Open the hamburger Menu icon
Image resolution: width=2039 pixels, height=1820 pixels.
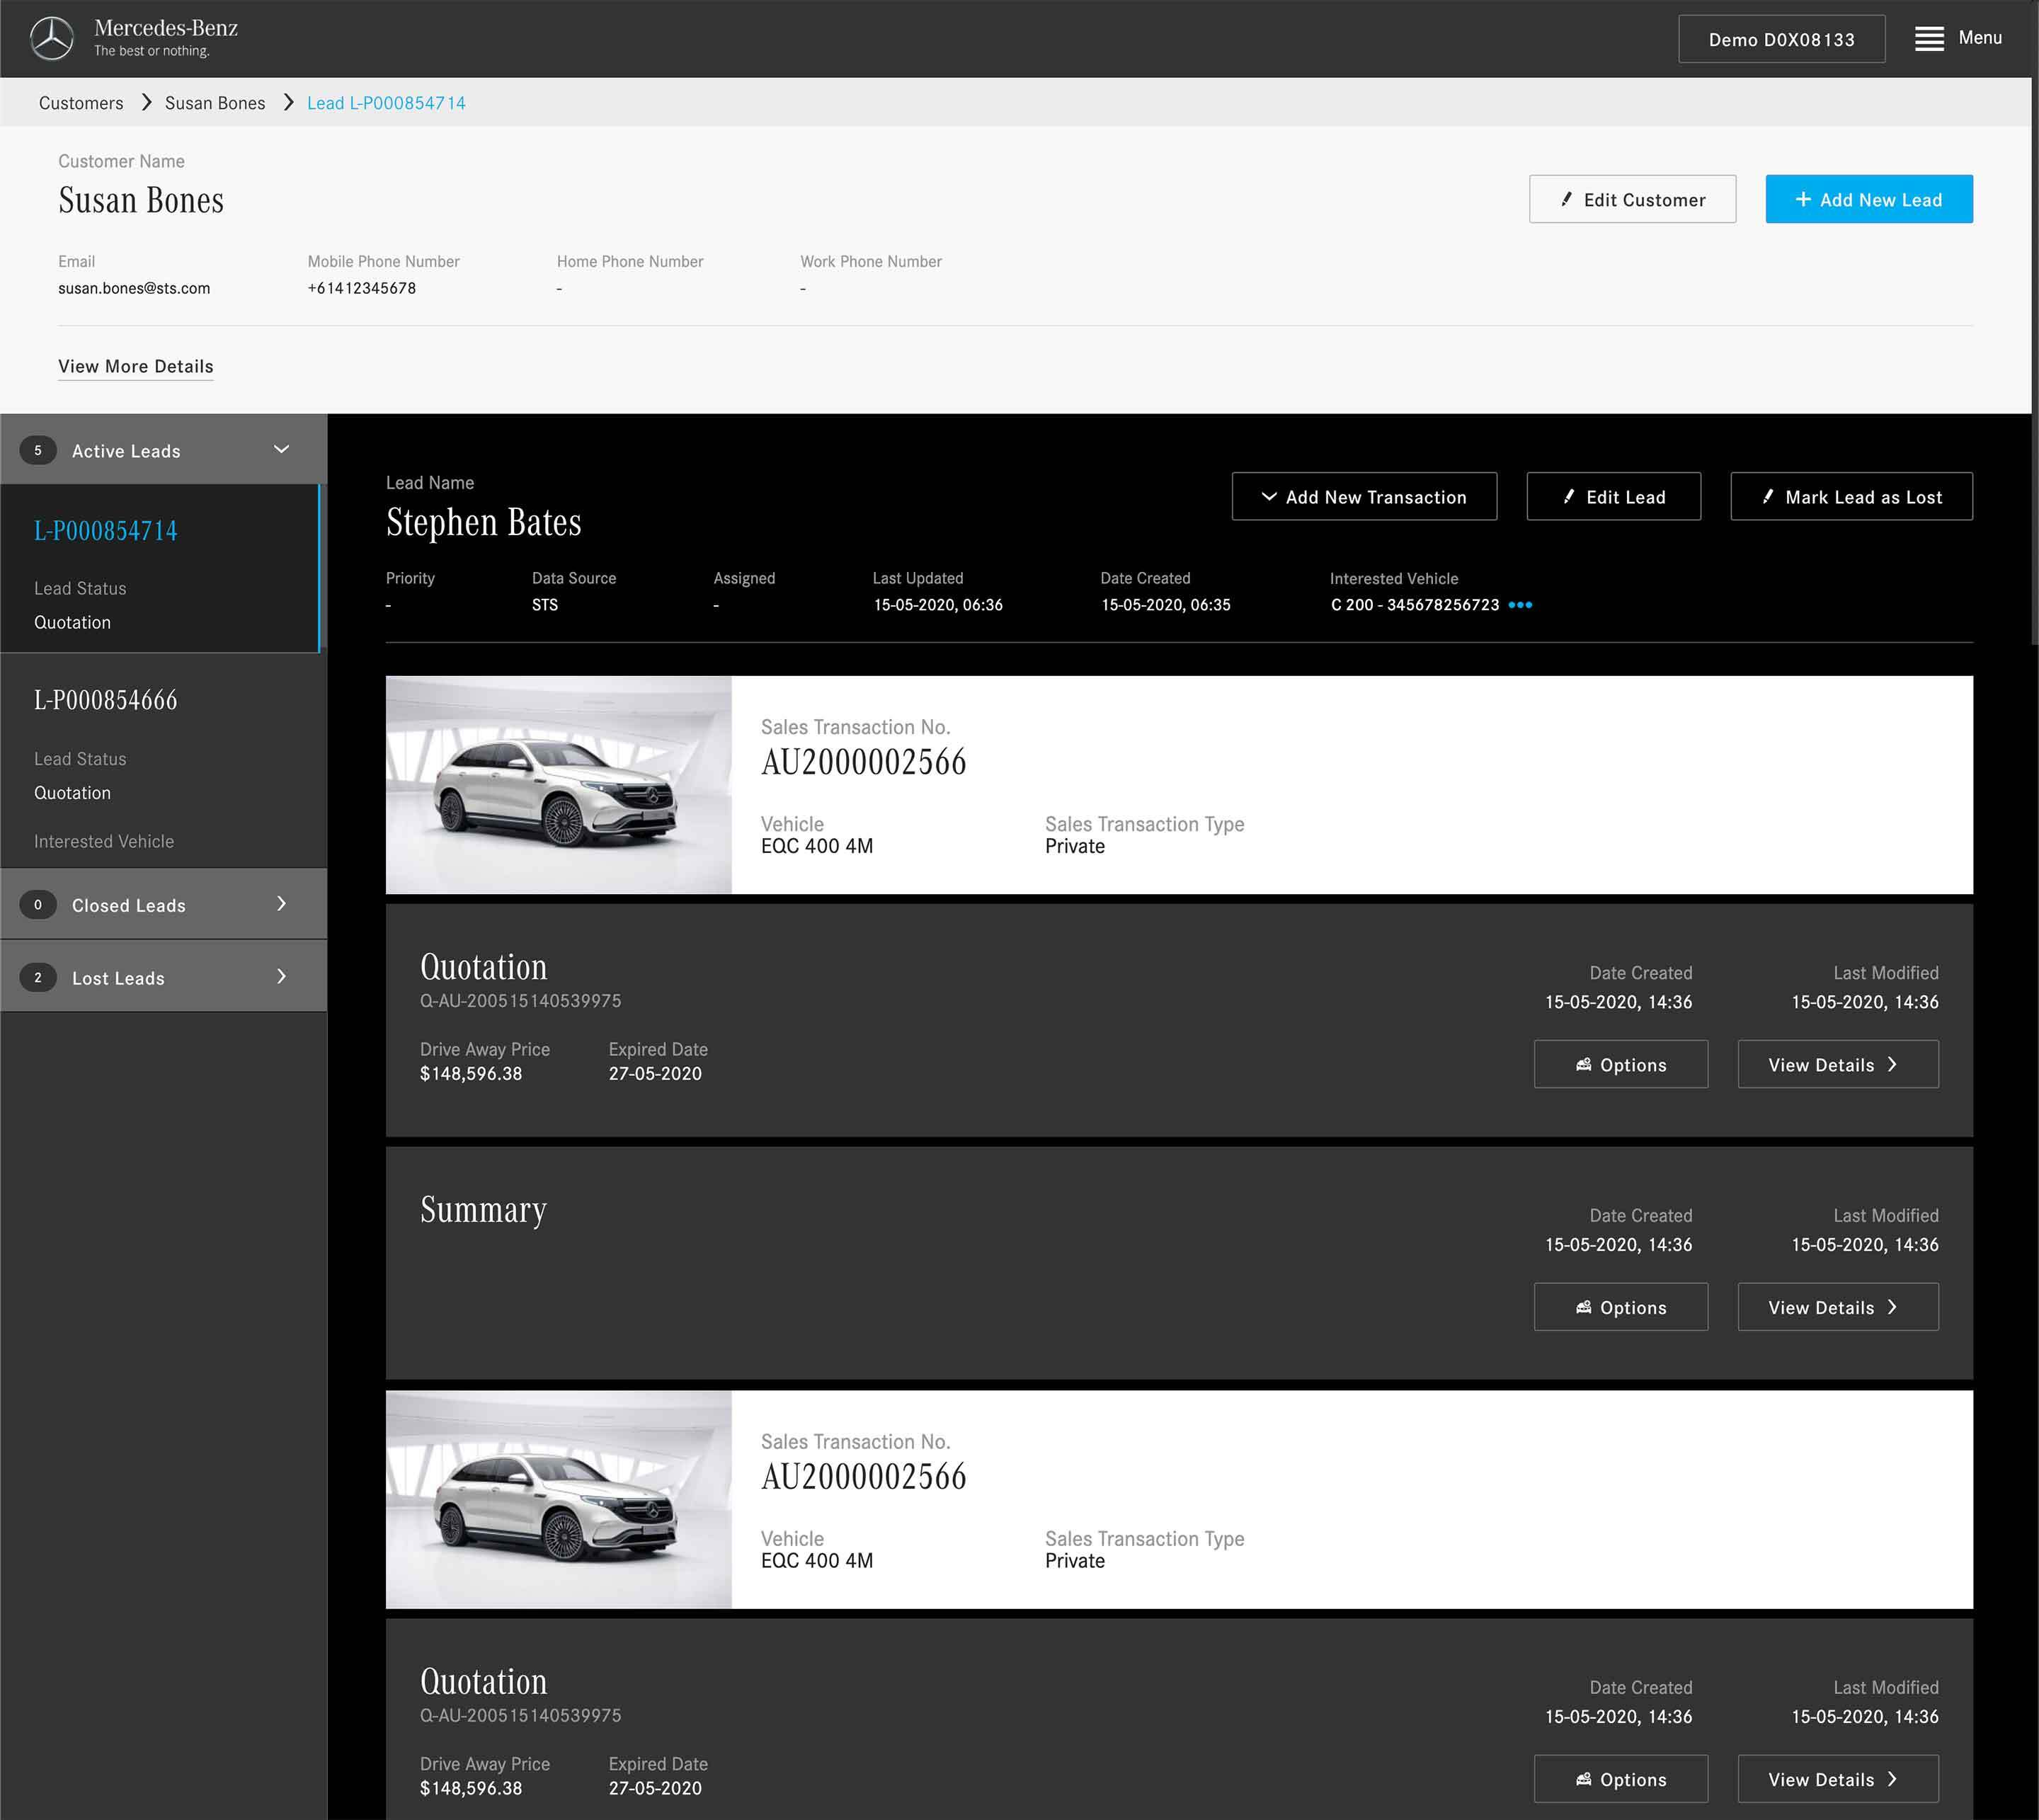(x=1929, y=39)
